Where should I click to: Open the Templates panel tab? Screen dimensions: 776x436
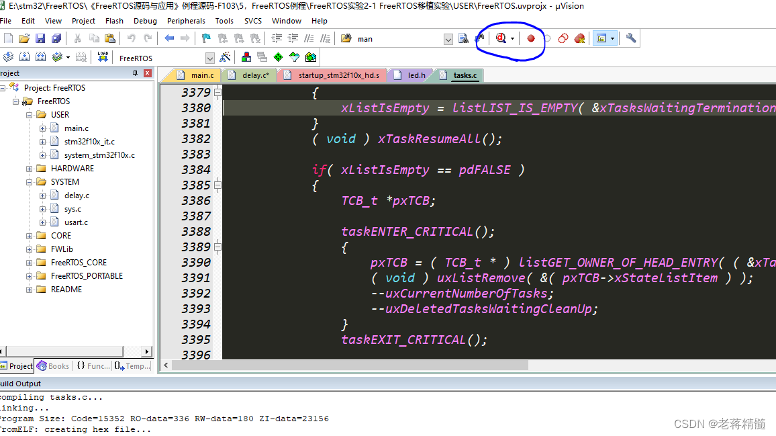[133, 366]
